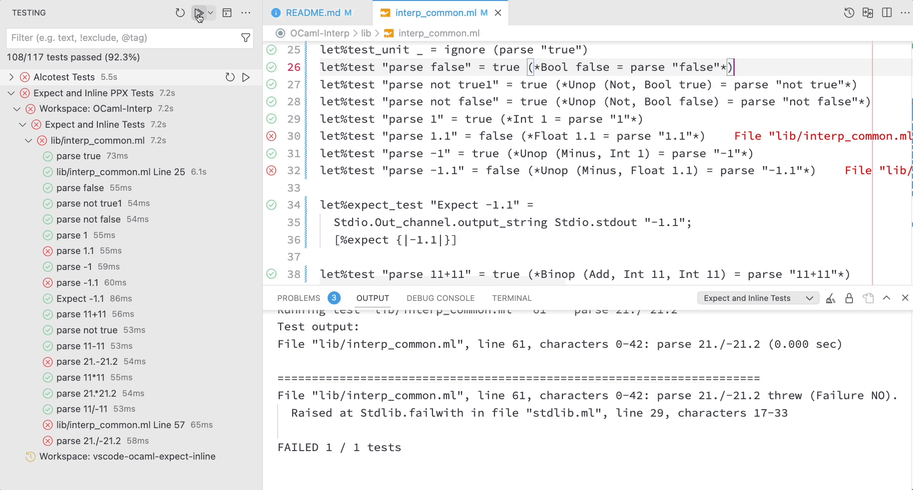913x490 pixels.
Task: Run Alcotest Tests using its play icon
Action: pyautogui.click(x=246, y=77)
